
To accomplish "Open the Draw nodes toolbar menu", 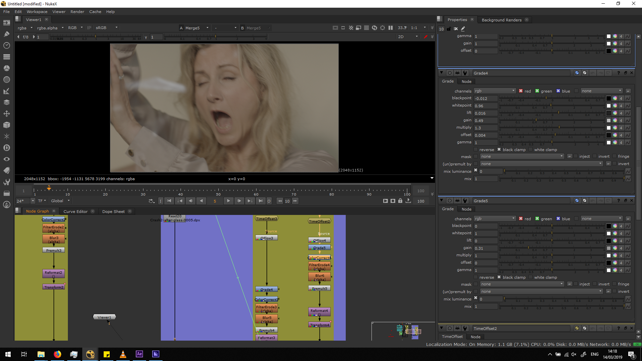I will [6, 34].
